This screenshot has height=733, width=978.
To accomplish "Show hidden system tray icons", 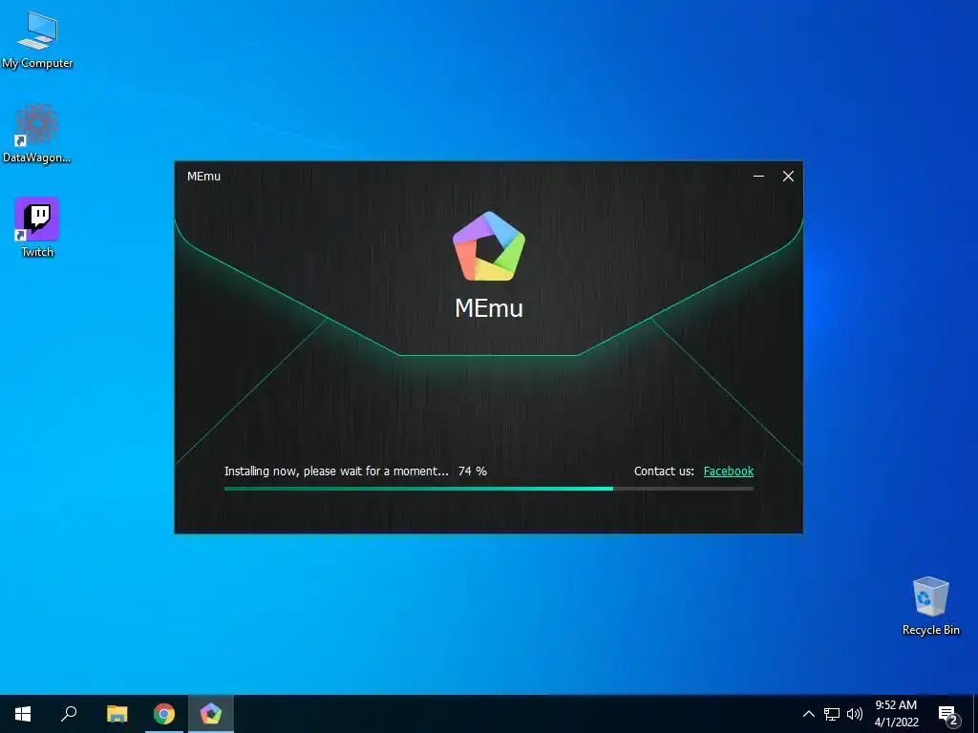I will (x=808, y=714).
